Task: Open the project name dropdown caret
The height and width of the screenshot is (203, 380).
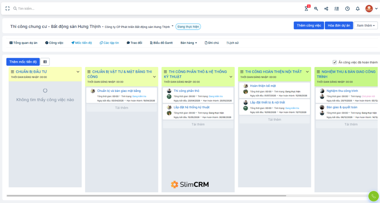Action: point(172,26)
